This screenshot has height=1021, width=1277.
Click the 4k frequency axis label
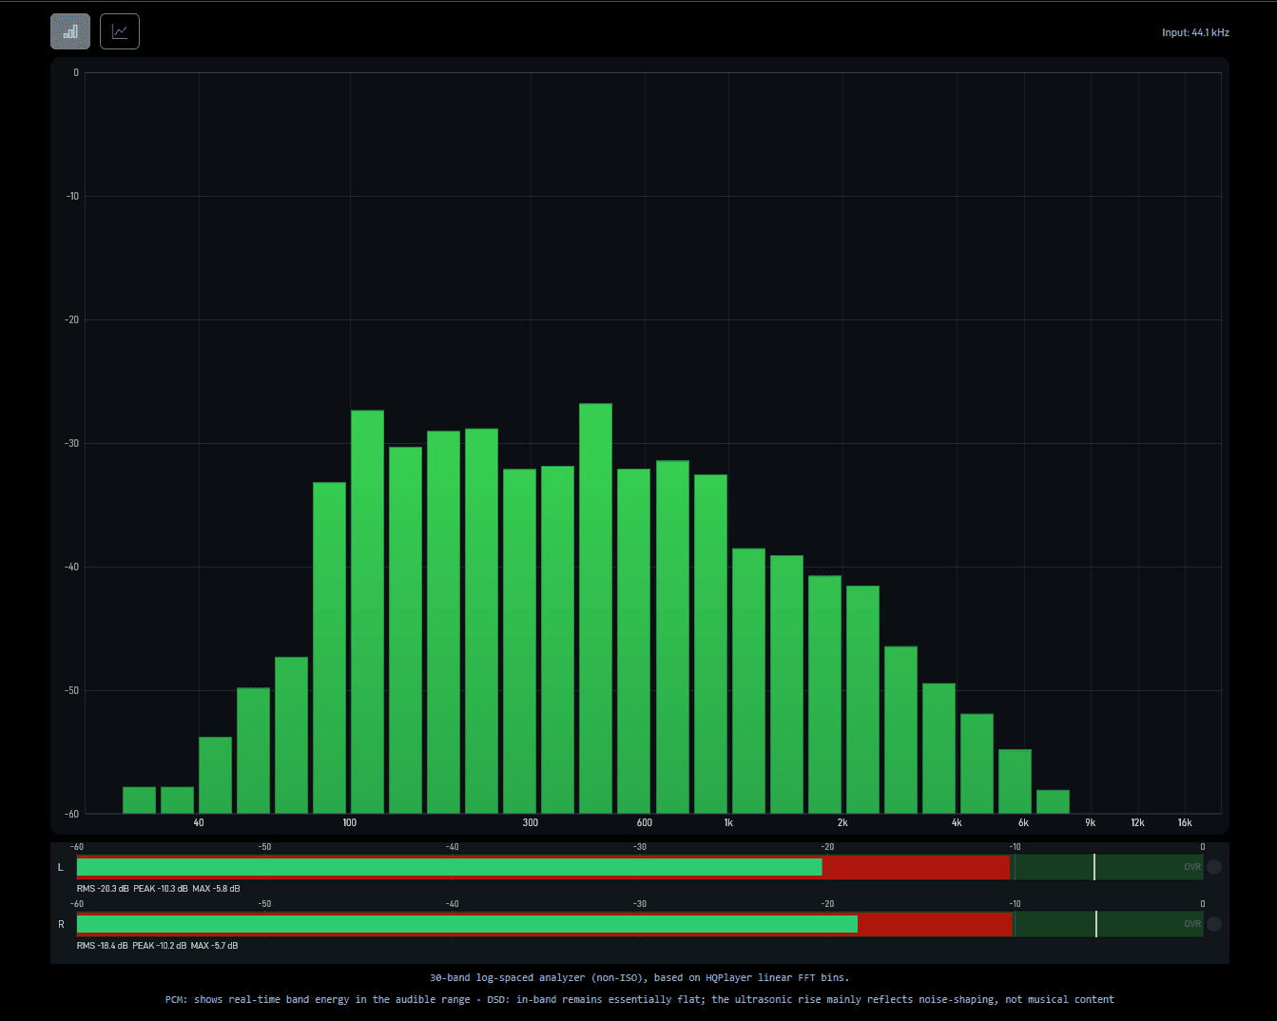click(x=957, y=822)
